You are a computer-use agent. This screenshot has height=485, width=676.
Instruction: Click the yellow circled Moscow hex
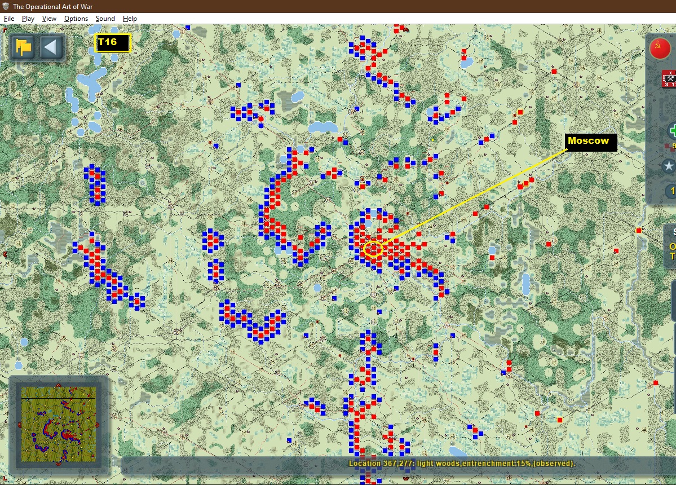(x=373, y=249)
